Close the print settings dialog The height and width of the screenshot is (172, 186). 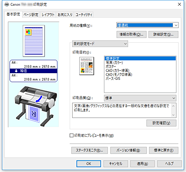click(x=179, y=4)
